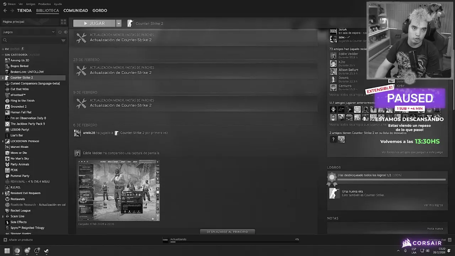The width and height of the screenshot is (455, 256).
Task: Click the plus icon of Añadir un producto
Action: 5,240
